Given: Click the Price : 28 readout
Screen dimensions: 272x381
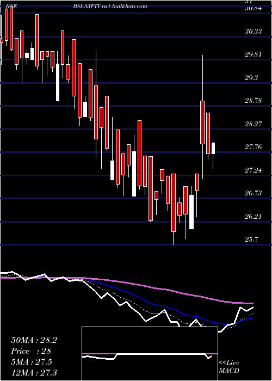Looking at the screenshot, I should [31, 351].
